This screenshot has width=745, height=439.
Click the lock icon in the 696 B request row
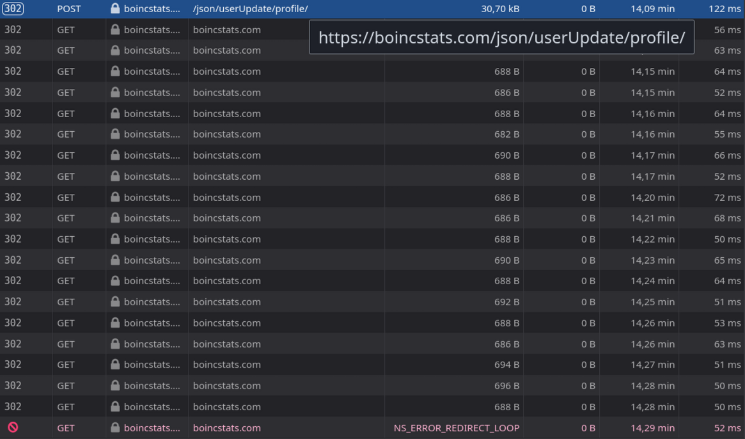click(115, 385)
